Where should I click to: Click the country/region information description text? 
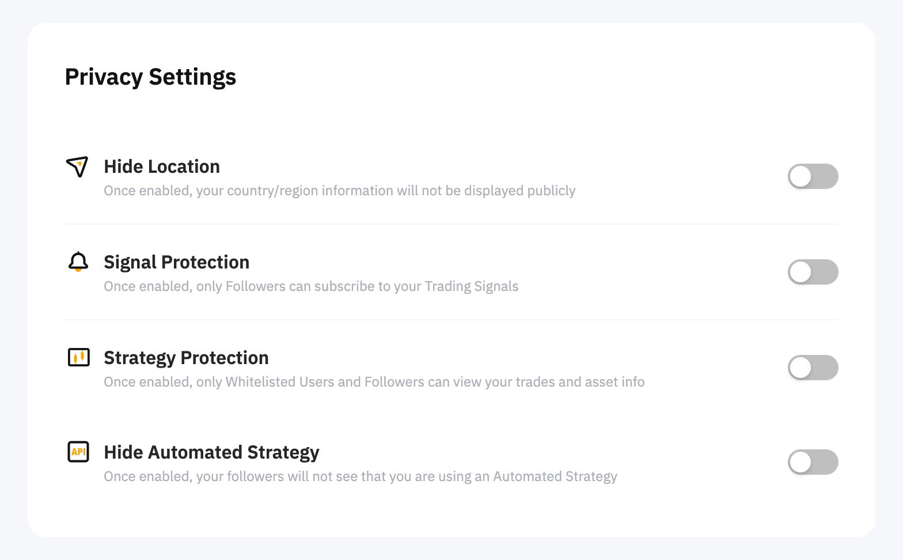click(339, 191)
